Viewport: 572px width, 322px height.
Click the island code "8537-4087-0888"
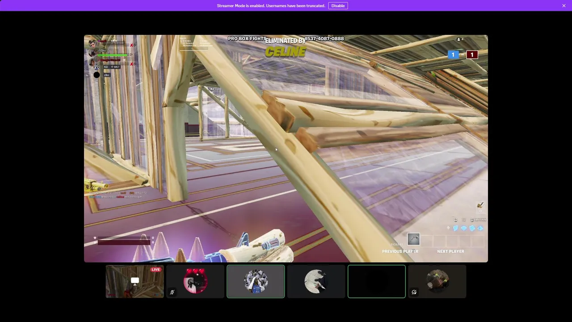coord(325,38)
